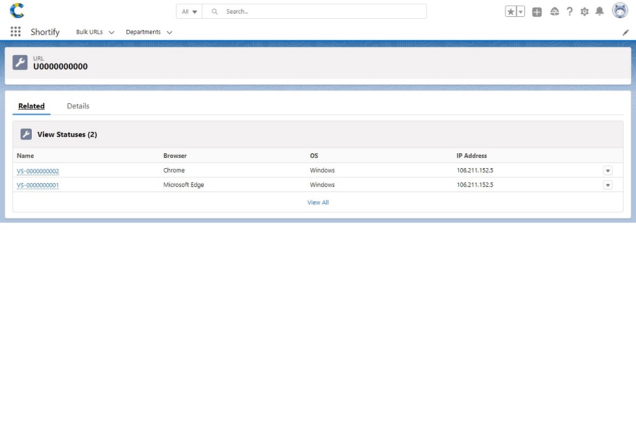
Task: Open row actions for VS-0000000001
Action: [607, 185]
